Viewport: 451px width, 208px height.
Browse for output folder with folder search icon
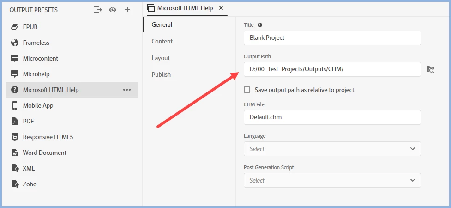(x=430, y=69)
